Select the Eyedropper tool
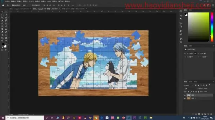Screen dimensions: 215x120 (2, 20)
